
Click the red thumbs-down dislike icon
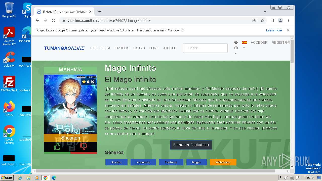coord(84,146)
